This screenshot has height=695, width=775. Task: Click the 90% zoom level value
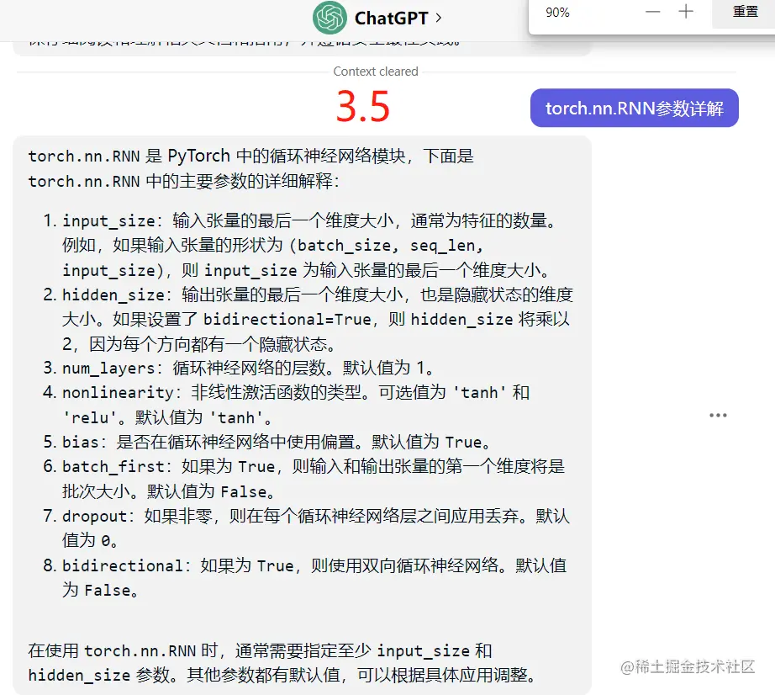557,13
